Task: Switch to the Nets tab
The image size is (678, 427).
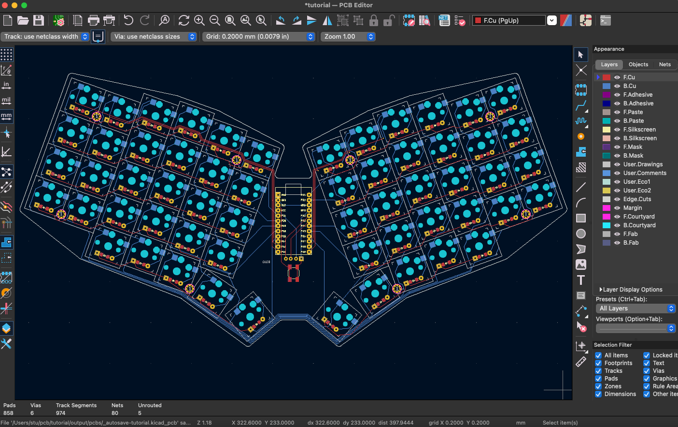Action: (665, 64)
